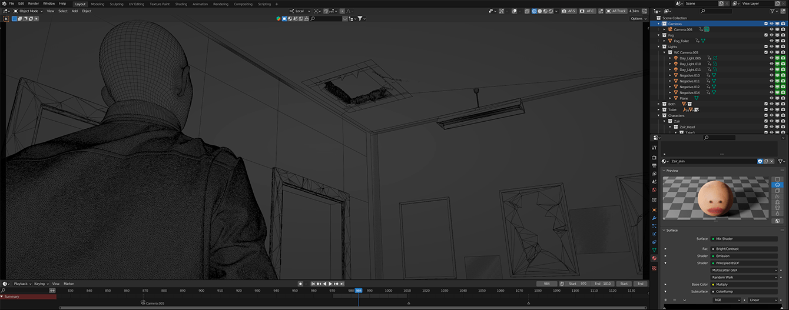
Task: Click the Options button in viewport
Action: pyautogui.click(x=638, y=19)
